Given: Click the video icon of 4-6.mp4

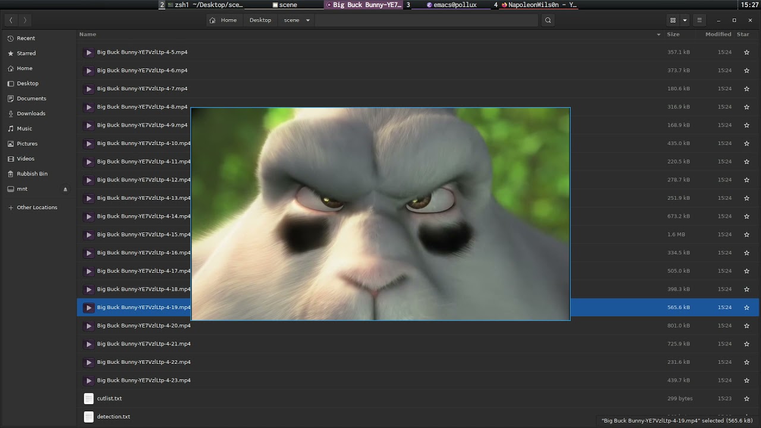Looking at the screenshot, I should (x=89, y=71).
